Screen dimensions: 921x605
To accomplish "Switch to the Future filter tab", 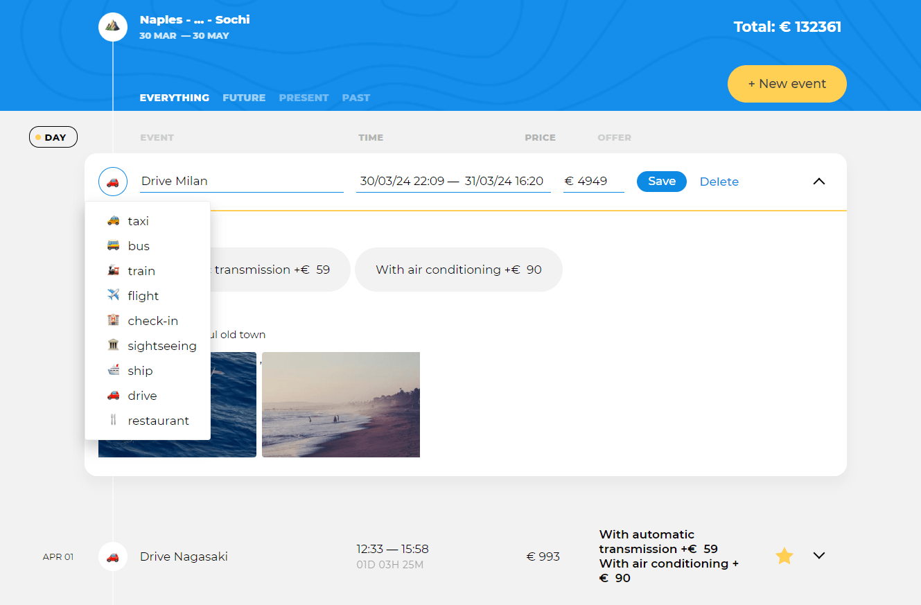I will click(244, 98).
